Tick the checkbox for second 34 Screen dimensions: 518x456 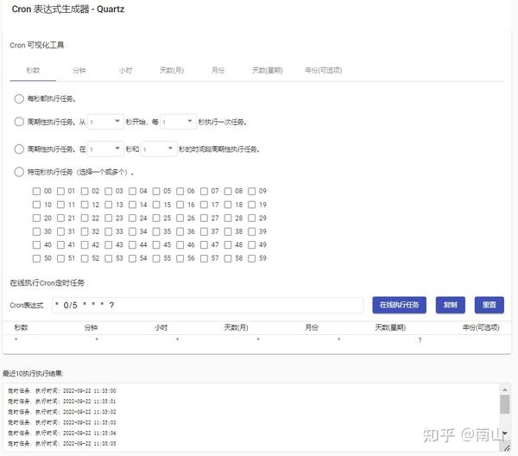[132, 231]
